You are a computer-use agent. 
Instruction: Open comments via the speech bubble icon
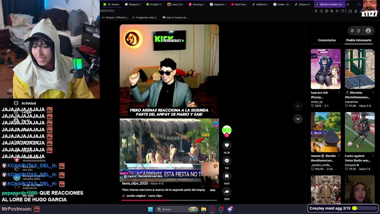[227, 160]
